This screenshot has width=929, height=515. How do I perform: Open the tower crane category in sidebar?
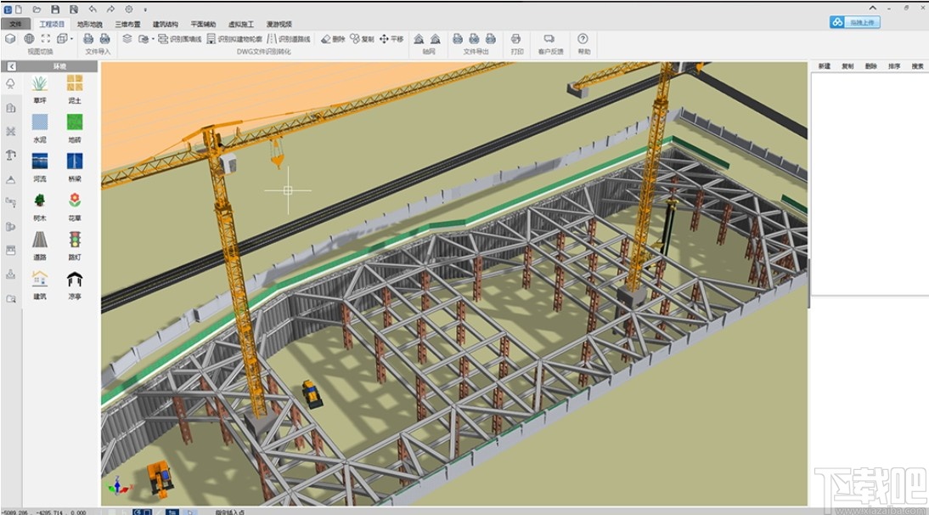11,155
